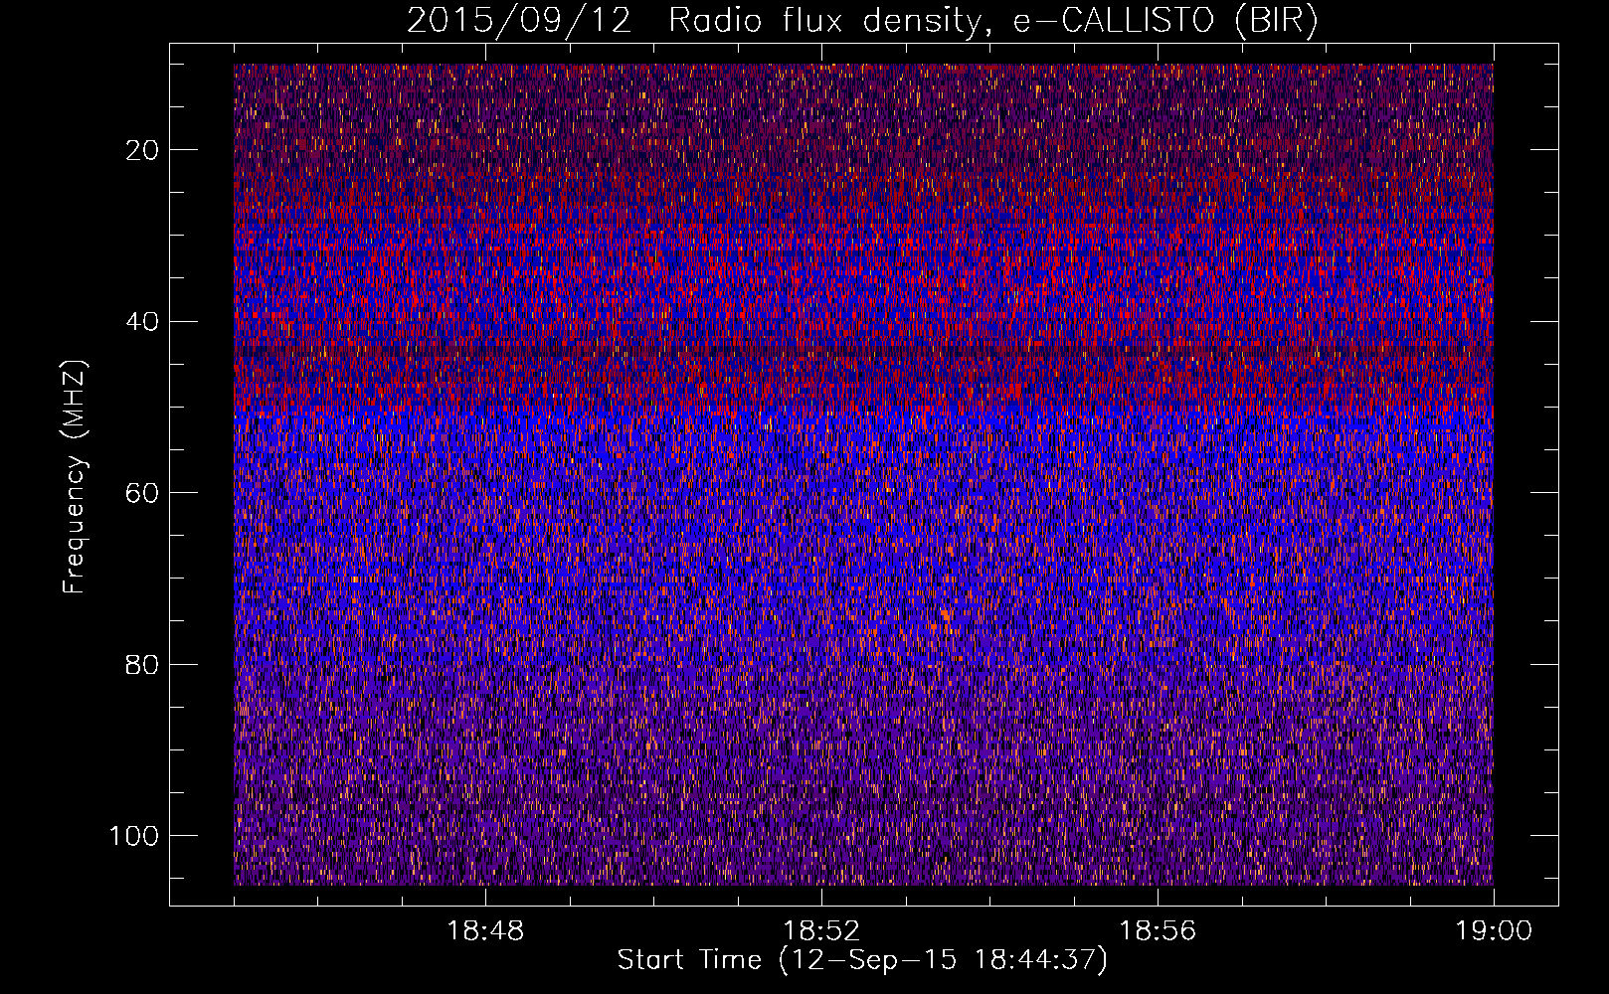Select the time tick label '18:48'
The image size is (1609, 994).
[x=485, y=931]
